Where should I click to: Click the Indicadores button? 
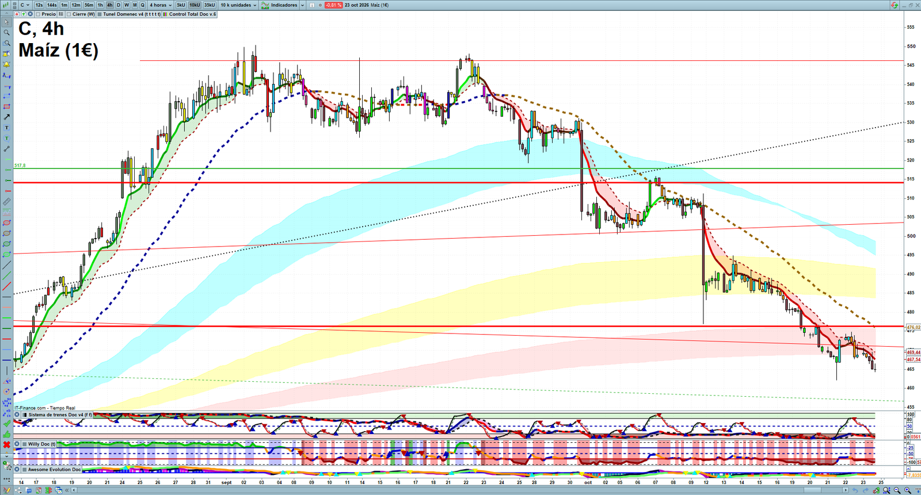pos(280,5)
